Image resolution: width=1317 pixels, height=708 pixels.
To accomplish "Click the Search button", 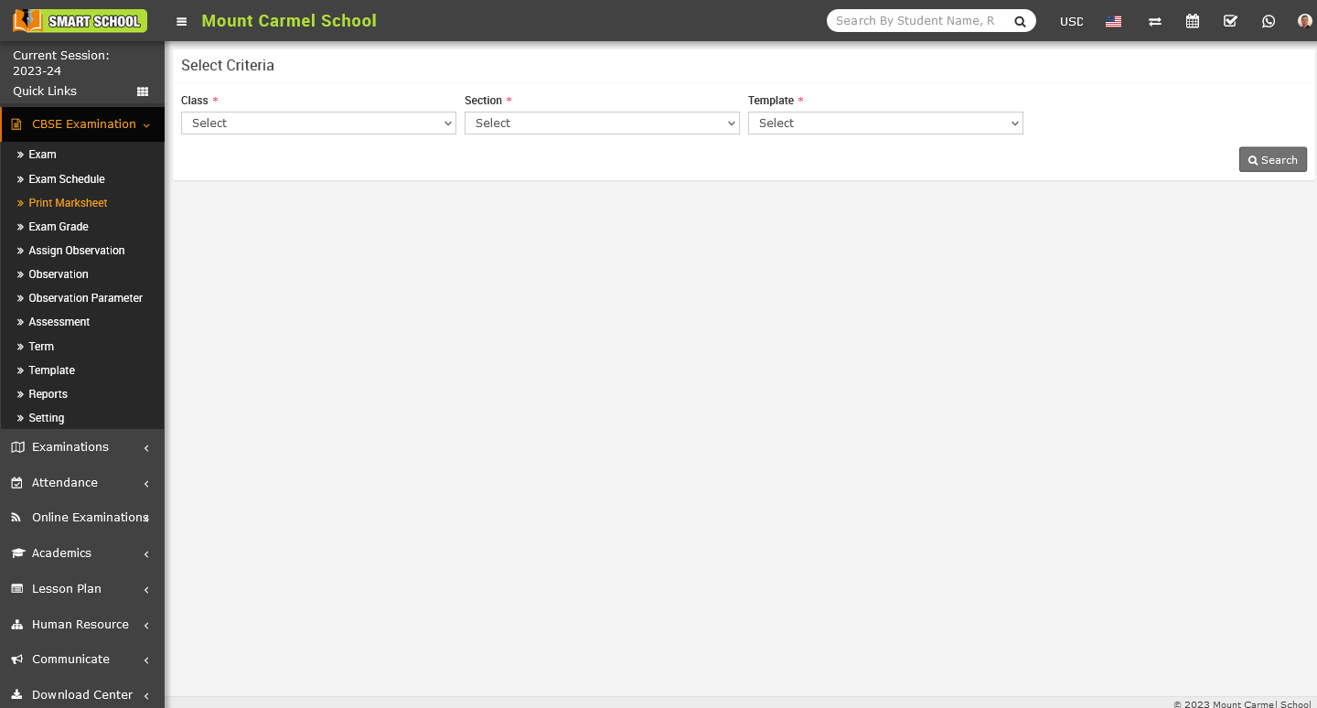I will coord(1272,160).
